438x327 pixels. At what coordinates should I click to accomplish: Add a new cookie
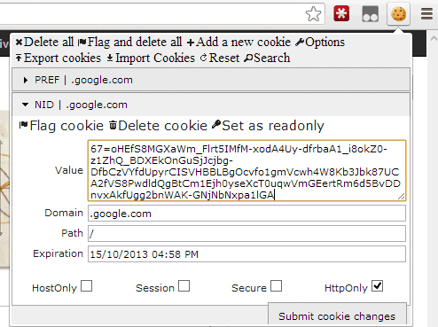pos(239,42)
